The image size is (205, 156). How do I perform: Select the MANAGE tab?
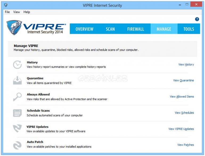coord(164,29)
